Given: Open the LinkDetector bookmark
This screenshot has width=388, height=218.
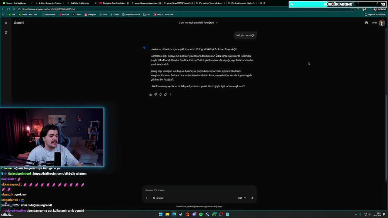Looking at the screenshot, I should [x=48, y=15].
